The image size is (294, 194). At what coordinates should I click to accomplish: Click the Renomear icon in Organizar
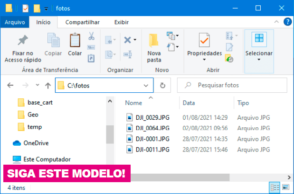(x=128, y=54)
